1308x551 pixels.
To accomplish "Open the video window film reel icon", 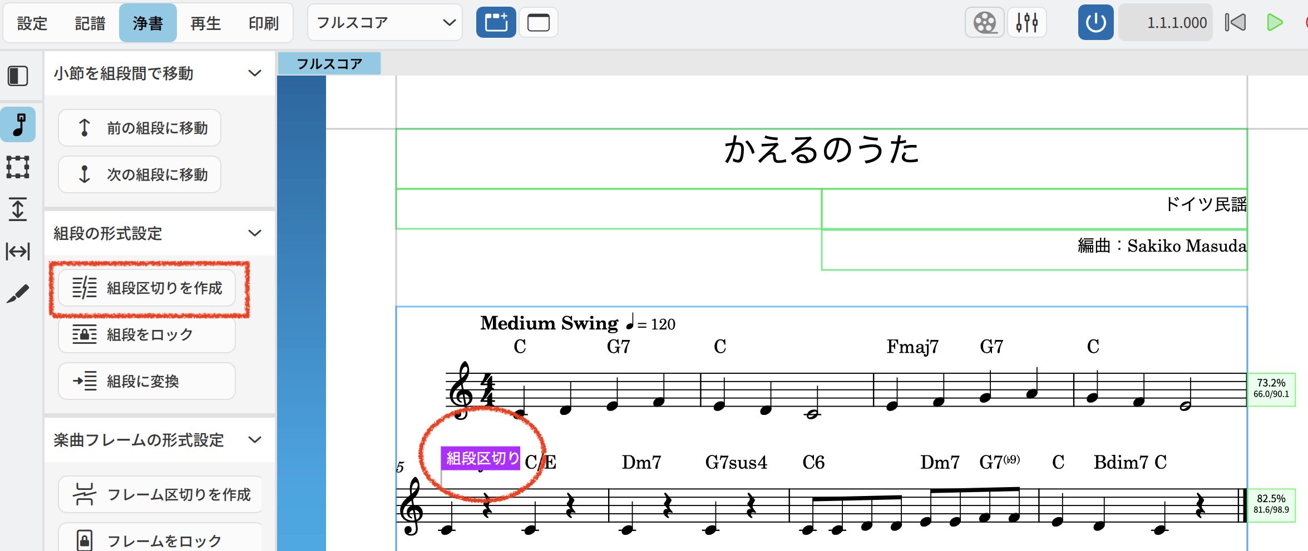I will click(x=984, y=23).
